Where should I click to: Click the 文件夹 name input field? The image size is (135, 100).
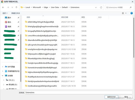[79, 92]
